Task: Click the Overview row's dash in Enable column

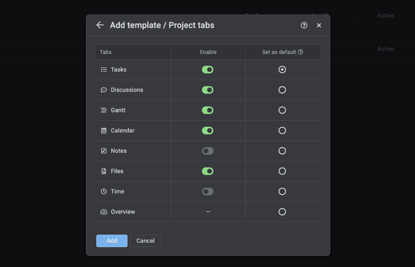Action: [x=208, y=212]
